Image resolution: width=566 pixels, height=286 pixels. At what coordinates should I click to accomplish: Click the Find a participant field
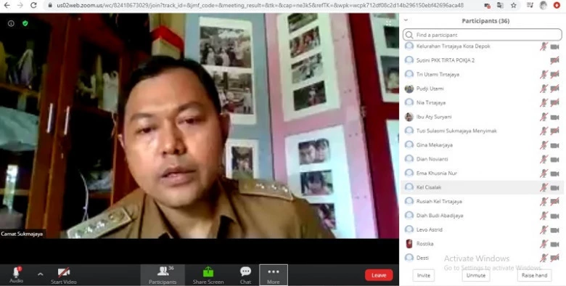point(483,35)
